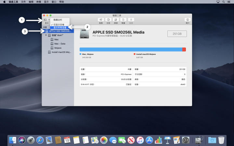Click the "固态" type value
This screenshot has height=146, width=234.
click(183, 79)
